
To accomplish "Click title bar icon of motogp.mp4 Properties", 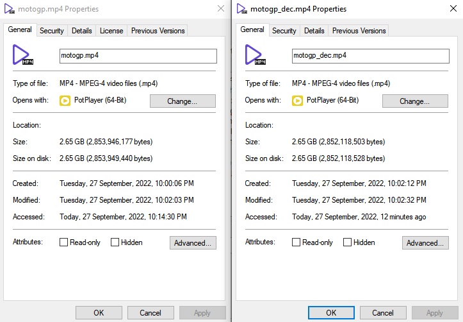I will click(8, 9).
